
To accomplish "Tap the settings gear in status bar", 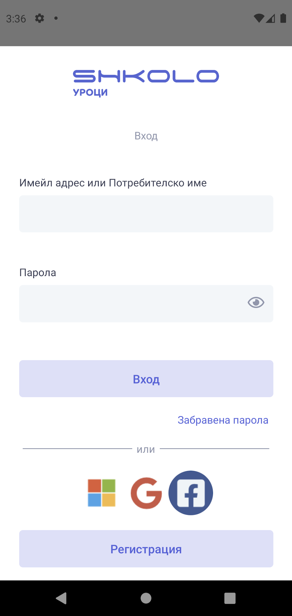I will 40,18.
